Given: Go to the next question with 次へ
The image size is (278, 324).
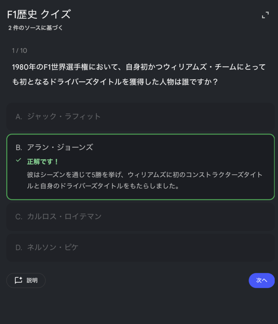Looking at the screenshot, I should point(262,280).
